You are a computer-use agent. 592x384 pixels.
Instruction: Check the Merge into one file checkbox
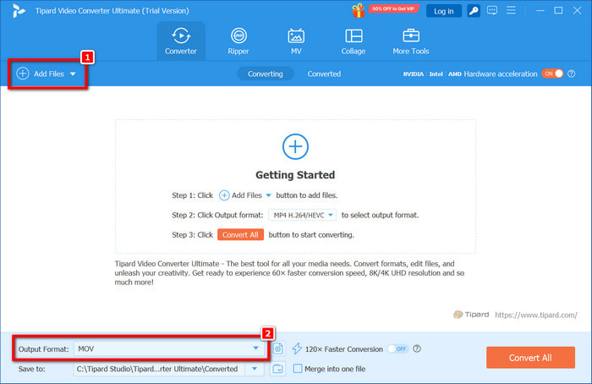pyautogui.click(x=298, y=369)
